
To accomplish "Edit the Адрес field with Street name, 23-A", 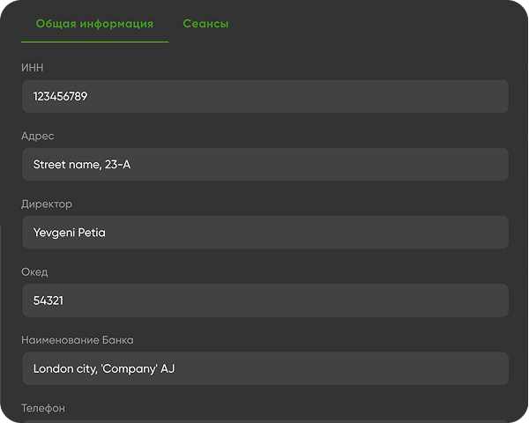I will click(265, 164).
